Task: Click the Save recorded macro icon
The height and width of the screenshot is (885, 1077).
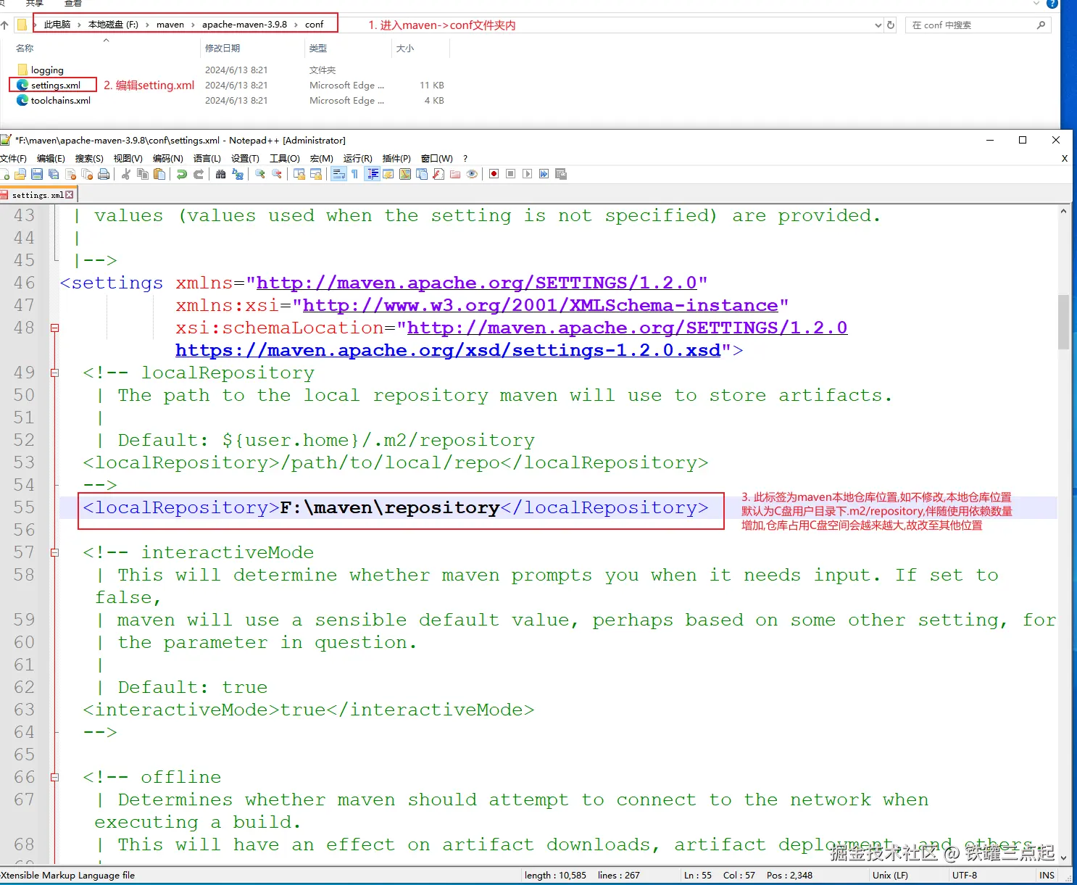Action: pos(560,174)
